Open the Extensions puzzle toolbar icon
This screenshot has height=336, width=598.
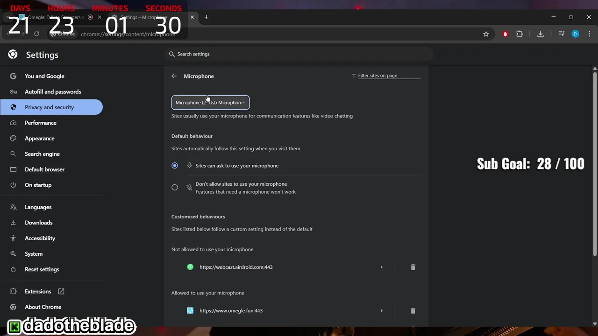tap(520, 34)
